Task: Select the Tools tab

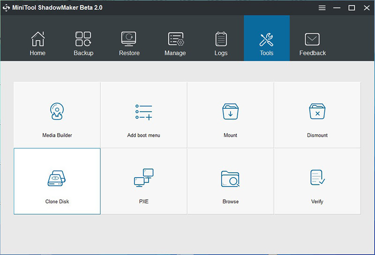Action: (x=267, y=44)
